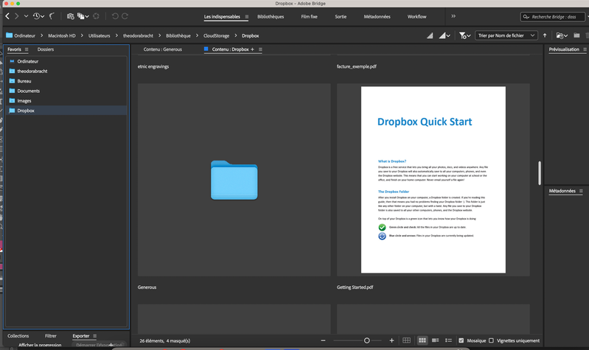The width and height of the screenshot is (589, 350).
Task: Click Utilisateurs breadcrumb
Action: [100, 35]
